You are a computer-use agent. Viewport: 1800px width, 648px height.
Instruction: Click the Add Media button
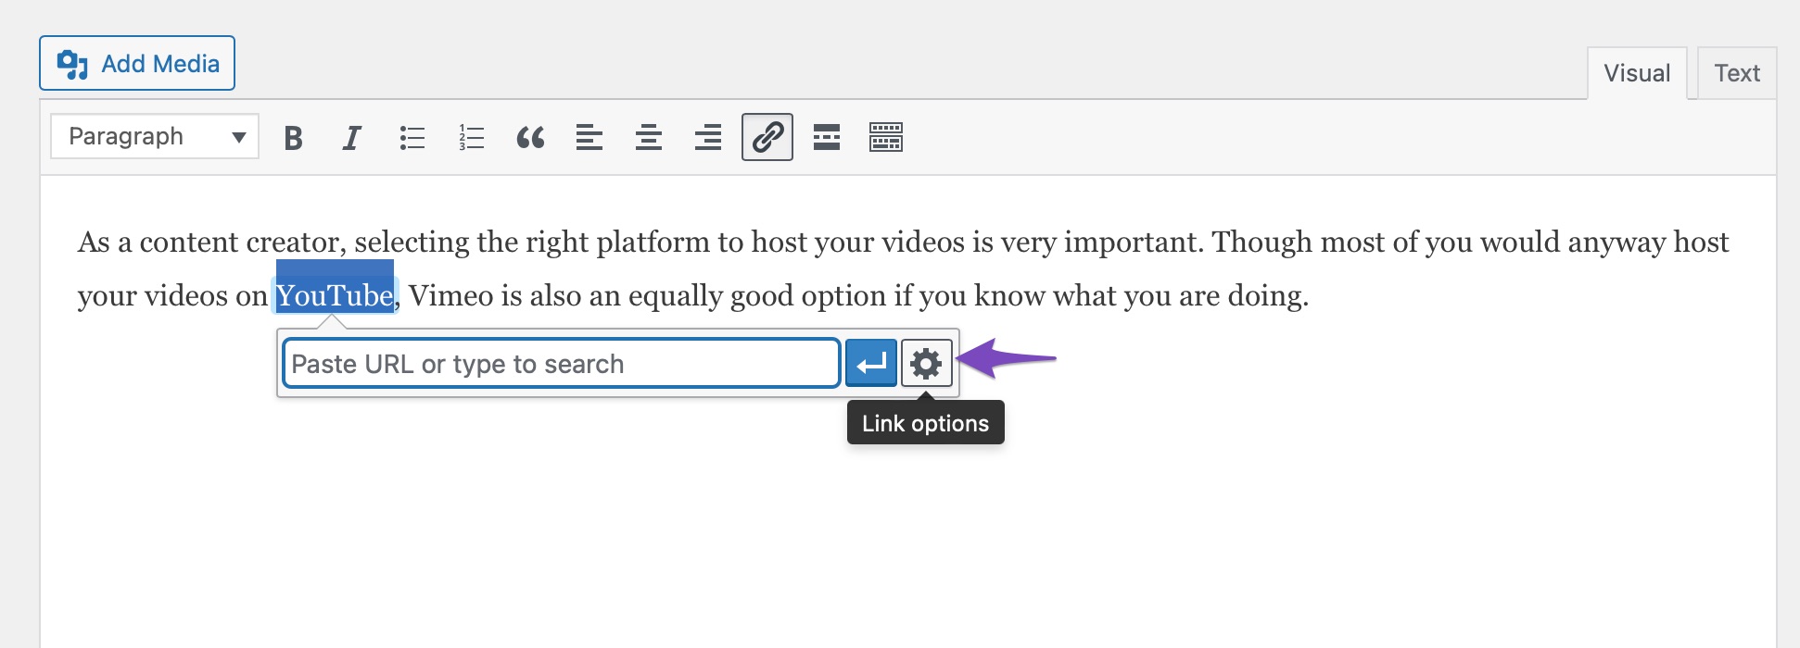(x=137, y=63)
